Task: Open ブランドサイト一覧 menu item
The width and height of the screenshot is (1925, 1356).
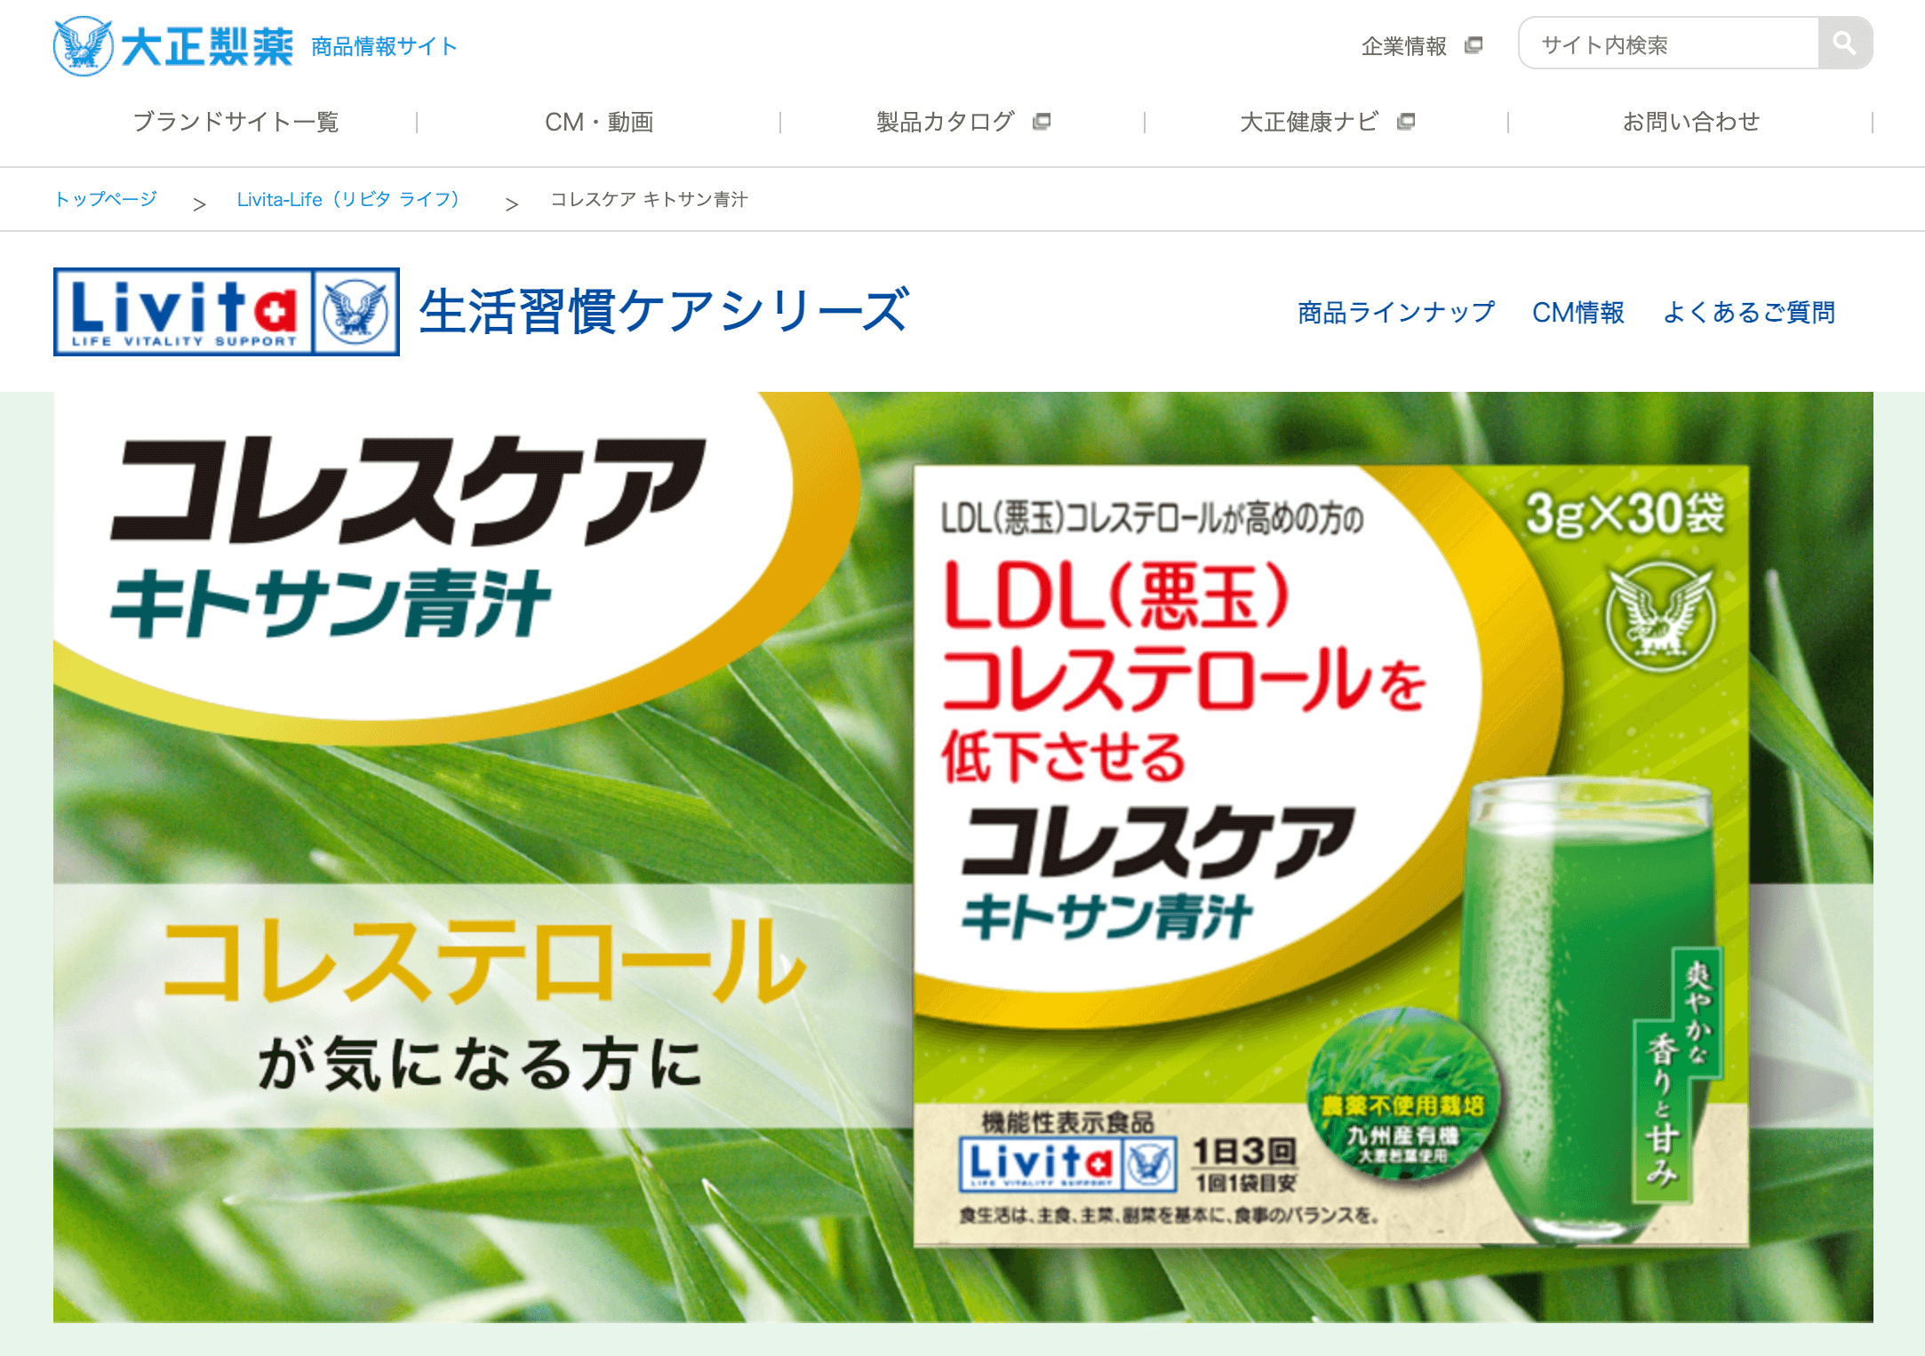Action: (236, 122)
